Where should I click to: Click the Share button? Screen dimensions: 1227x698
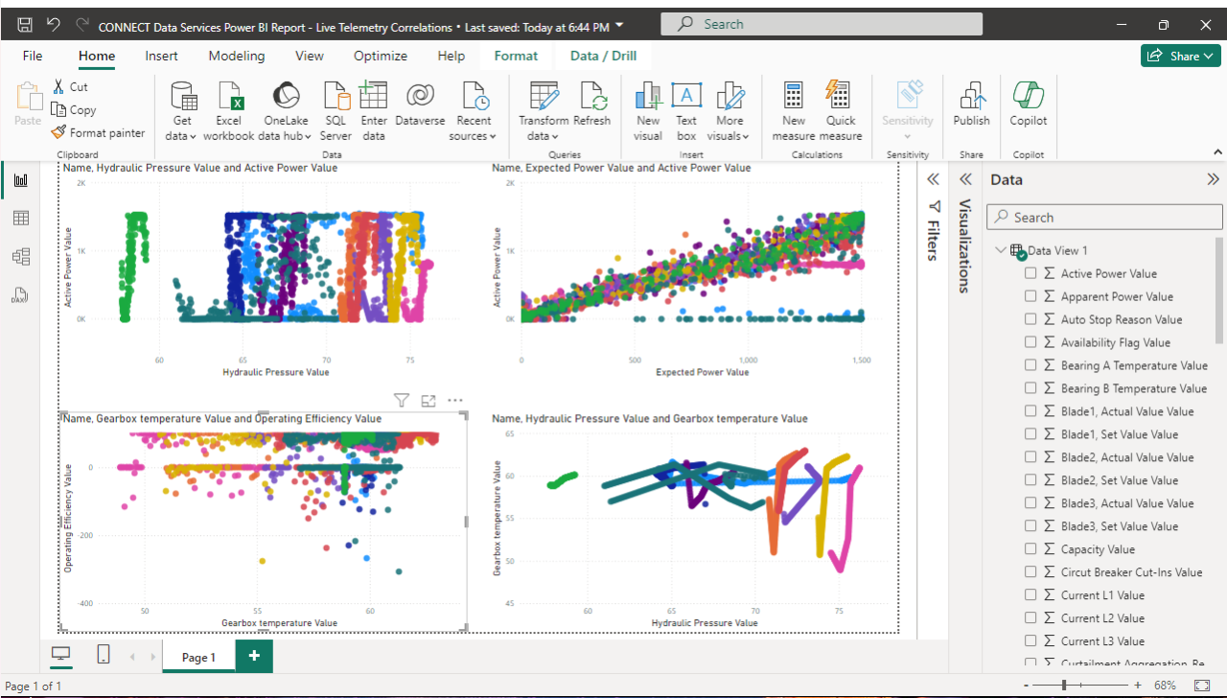click(1181, 56)
